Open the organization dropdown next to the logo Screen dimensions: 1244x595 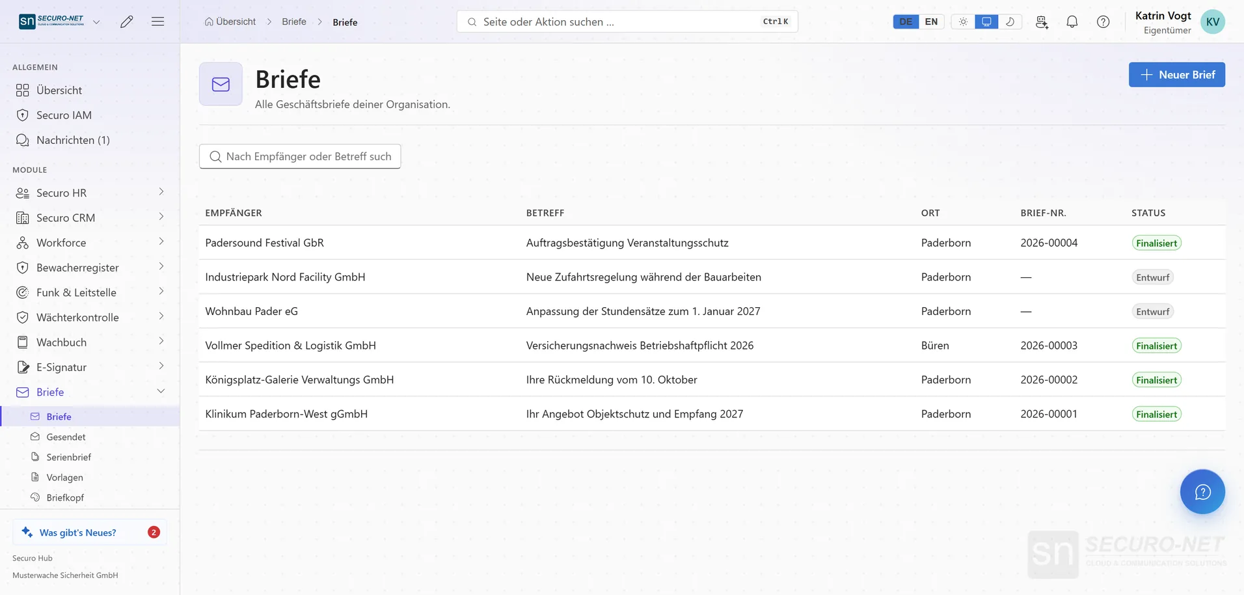pos(96,21)
